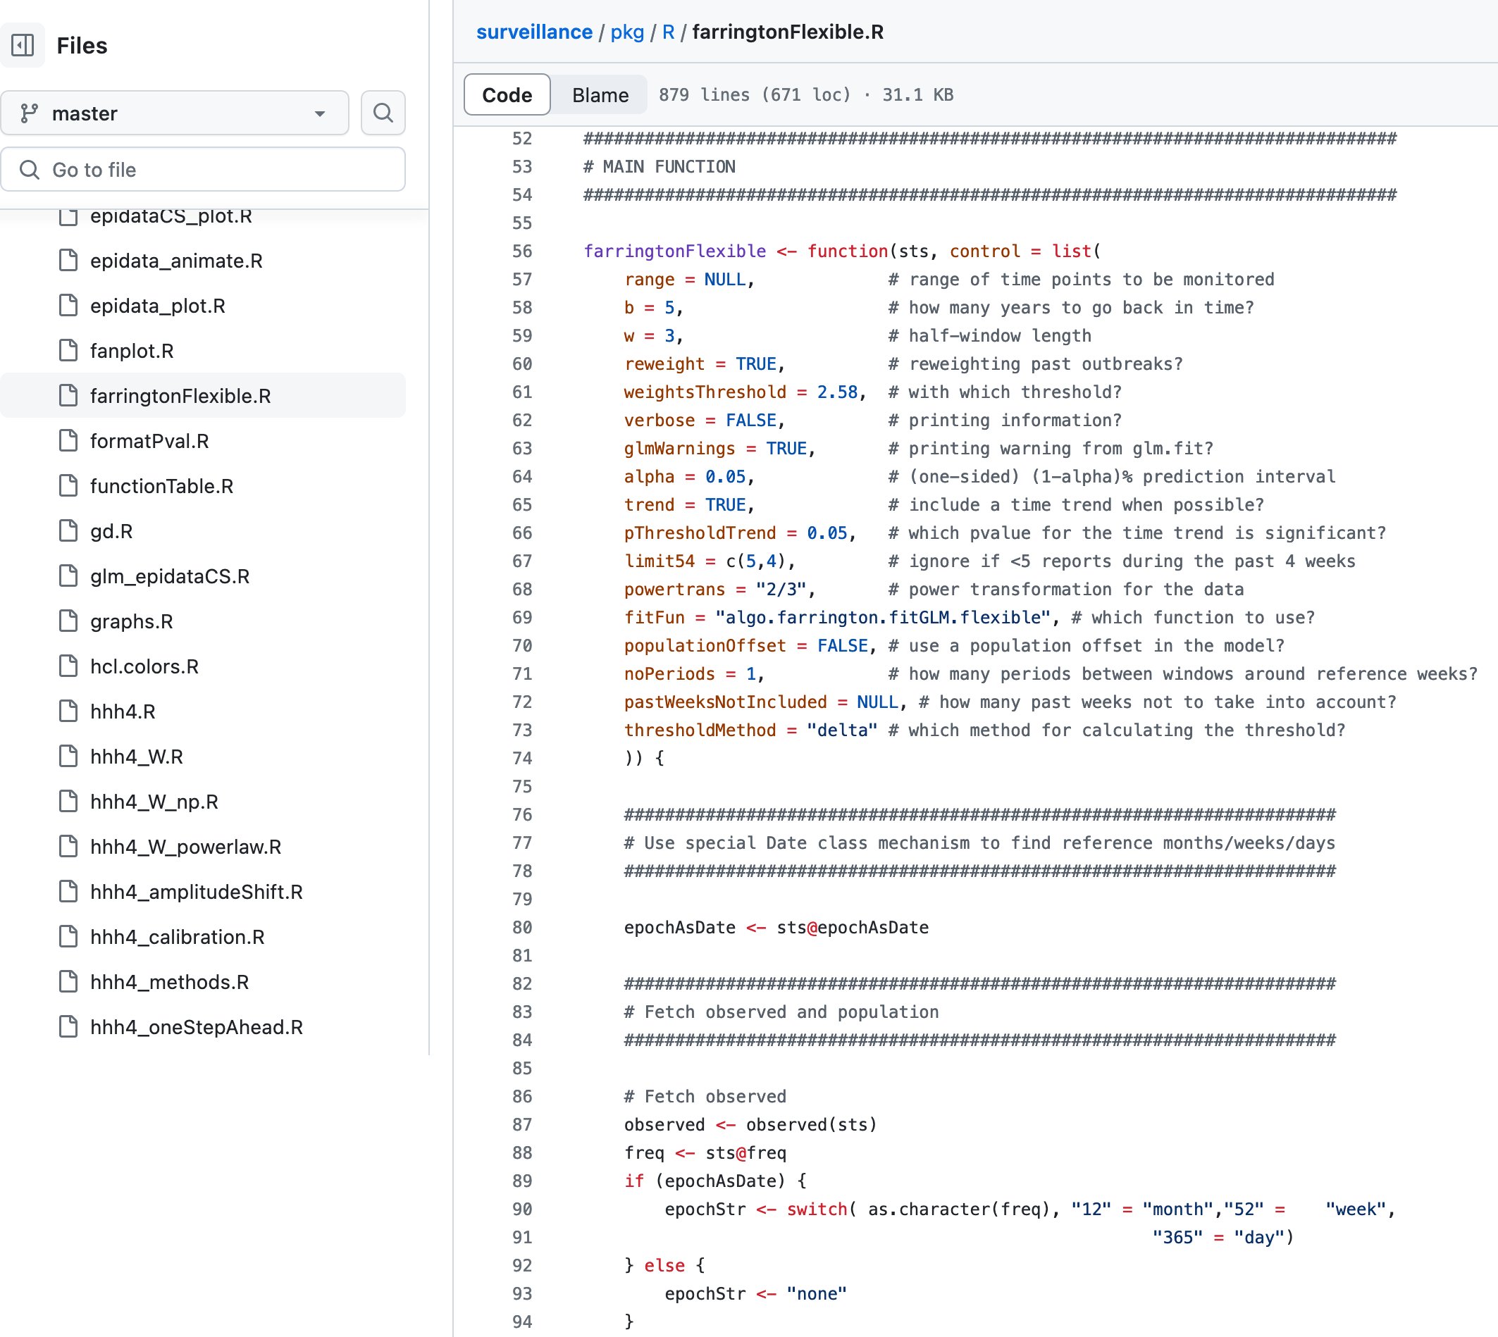Click 'epochAsDate <- sts@epochAsDate' on line 80
Image resolution: width=1498 pixels, height=1337 pixels.
[776, 928]
